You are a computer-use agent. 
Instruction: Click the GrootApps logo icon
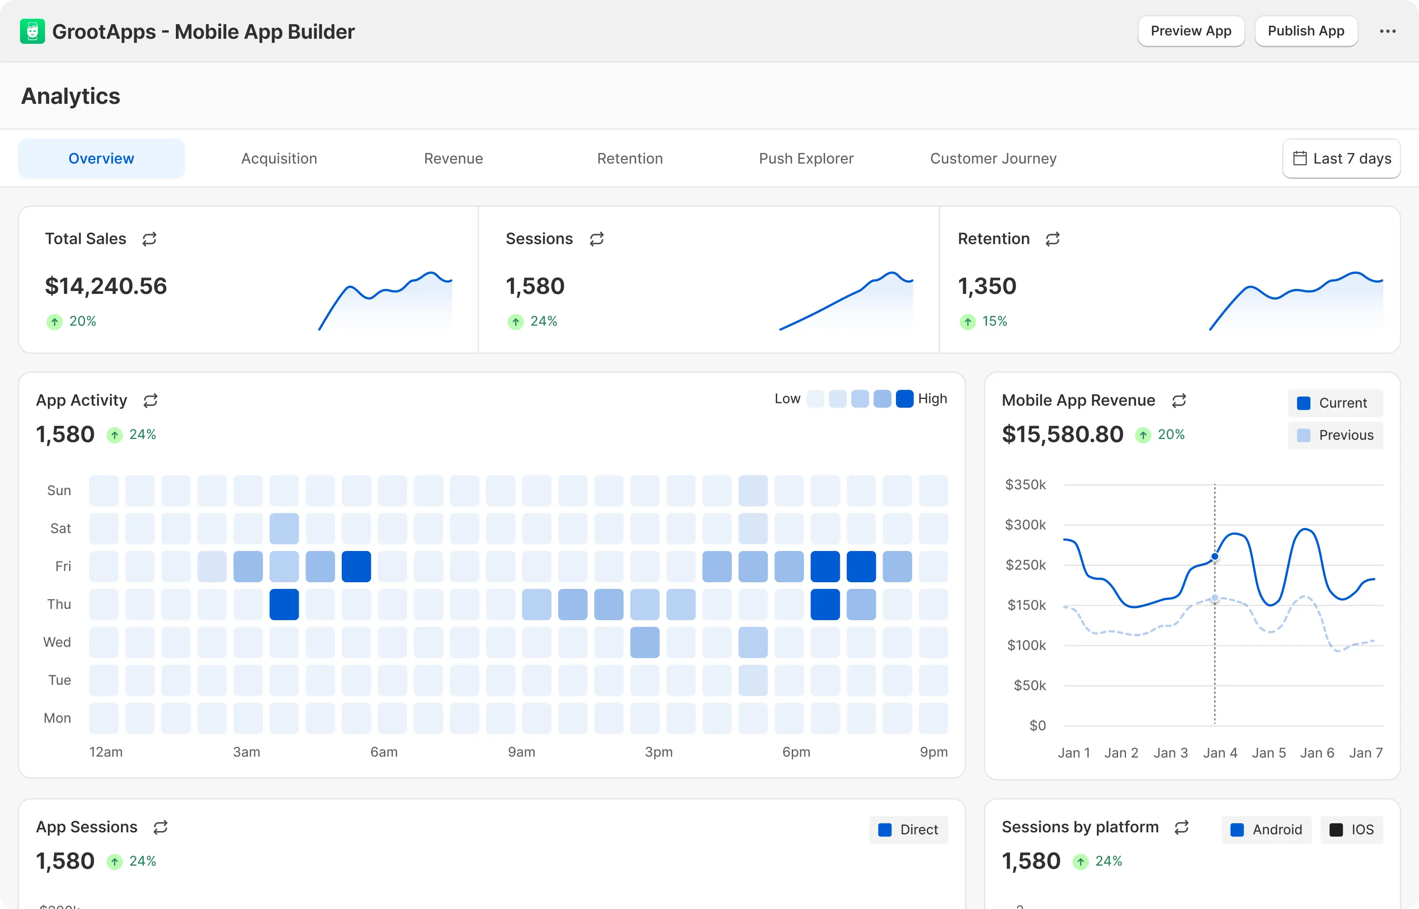coord(33,31)
